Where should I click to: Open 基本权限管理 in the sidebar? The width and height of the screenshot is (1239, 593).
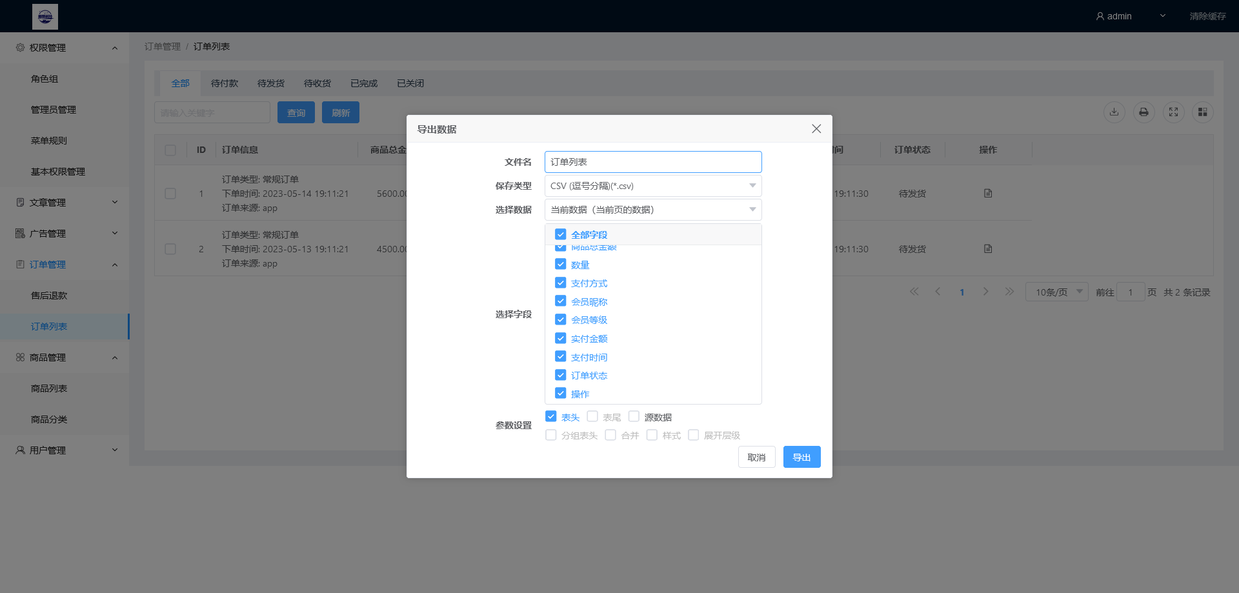point(65,172)
